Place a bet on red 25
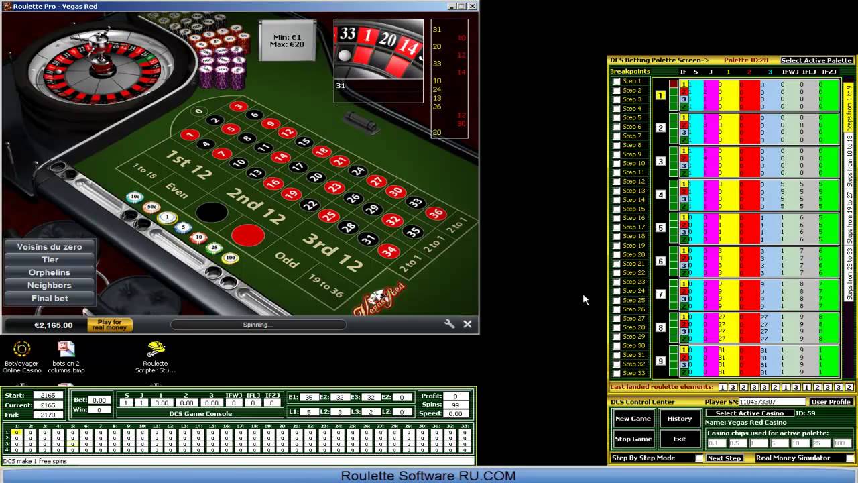 (328, 216)
